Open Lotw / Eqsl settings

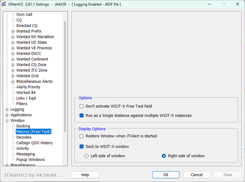click(x=26, y=98)
